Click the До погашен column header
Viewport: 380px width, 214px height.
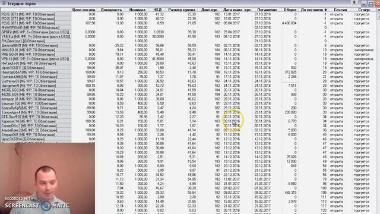(312, 10)
